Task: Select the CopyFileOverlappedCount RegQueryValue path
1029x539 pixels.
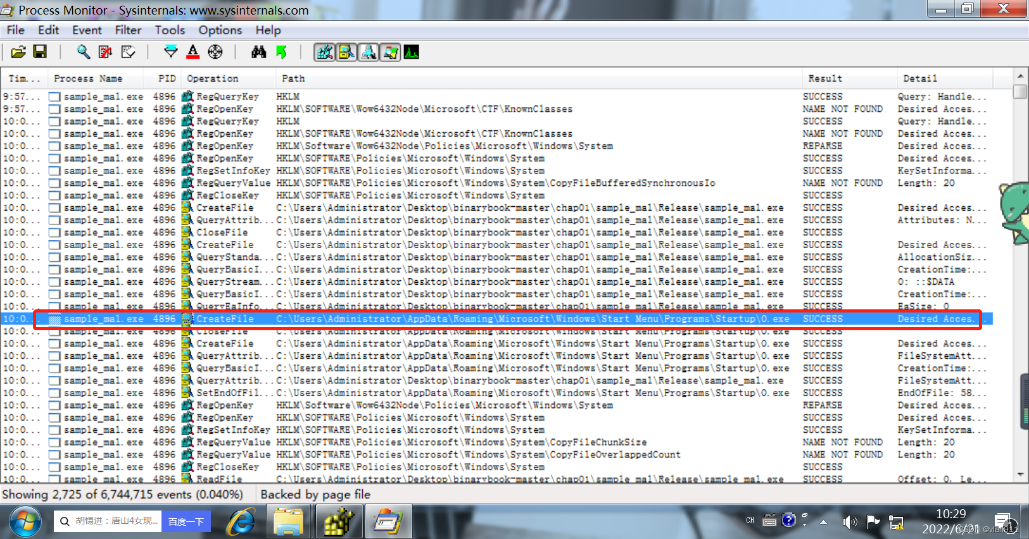Action: (x=478, y=455)
